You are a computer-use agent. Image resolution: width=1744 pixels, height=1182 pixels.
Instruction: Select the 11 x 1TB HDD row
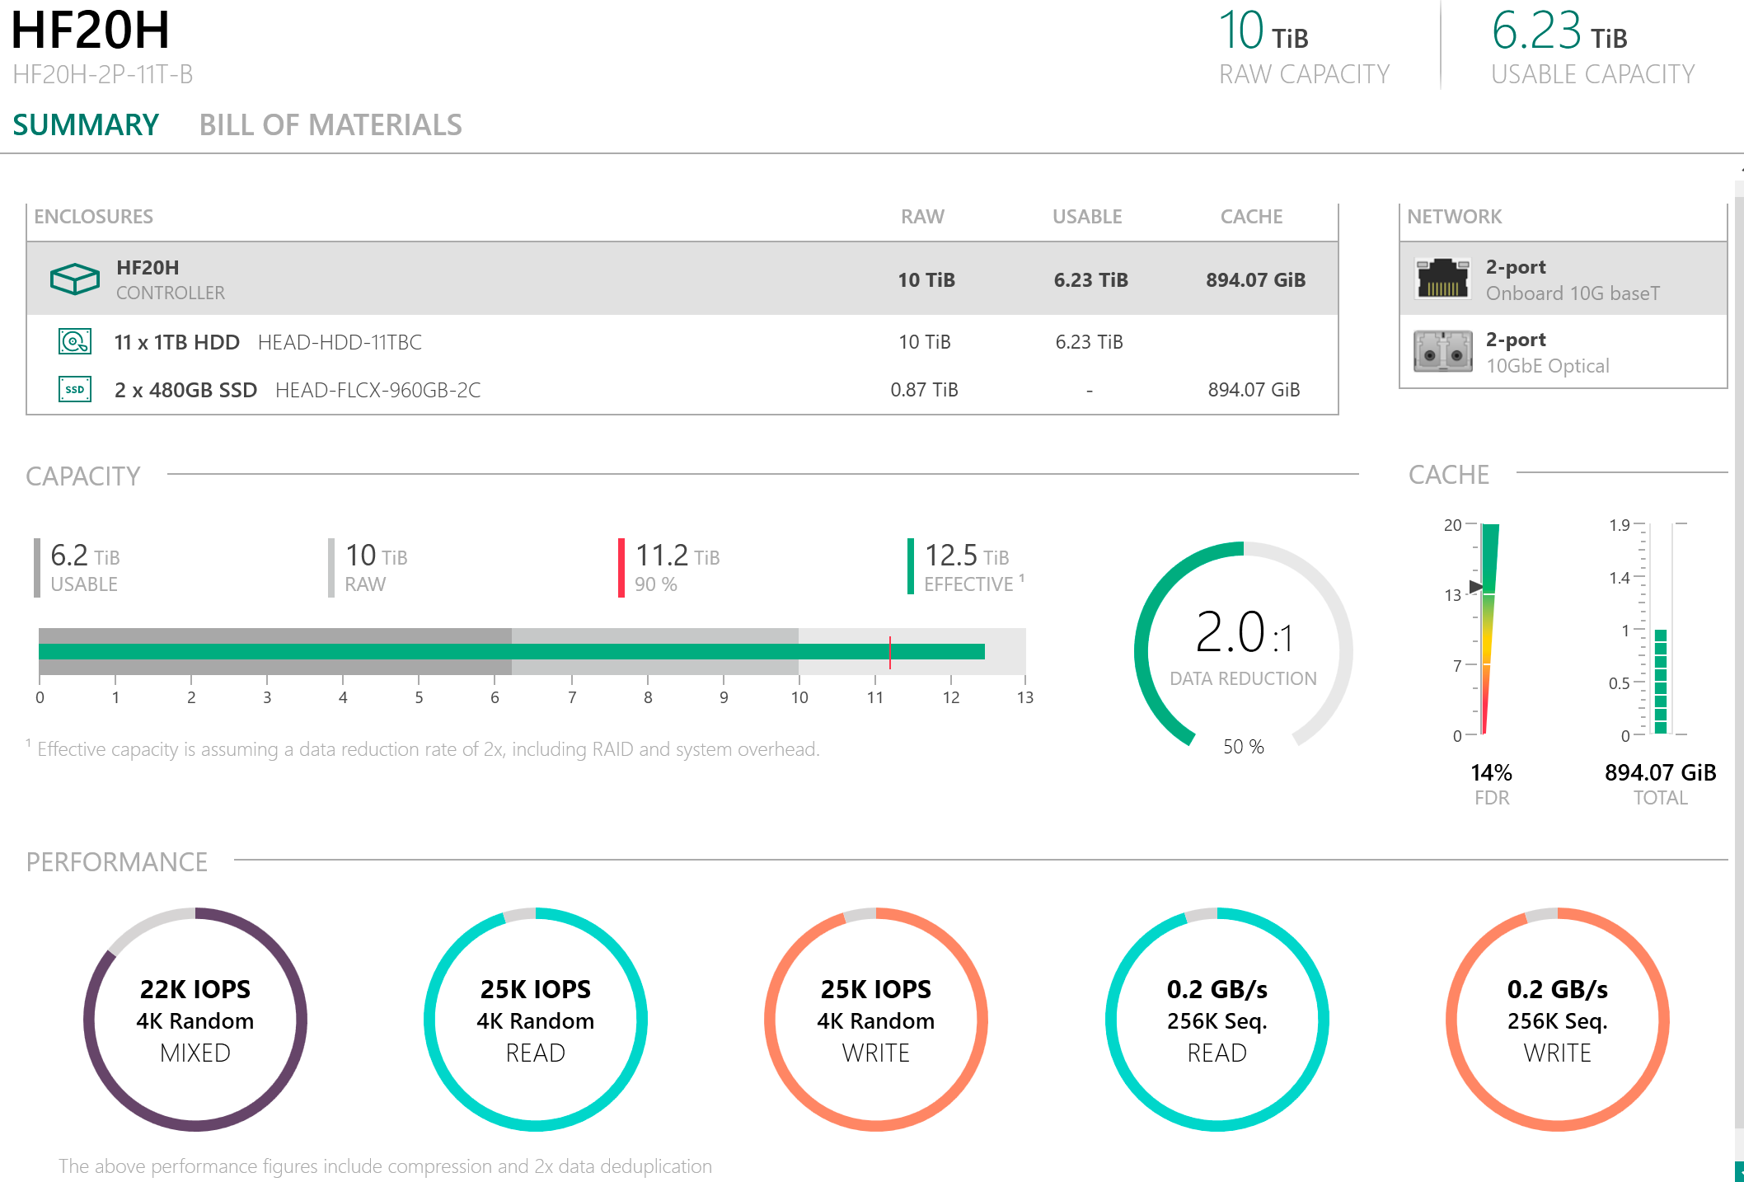pos(682,341)
